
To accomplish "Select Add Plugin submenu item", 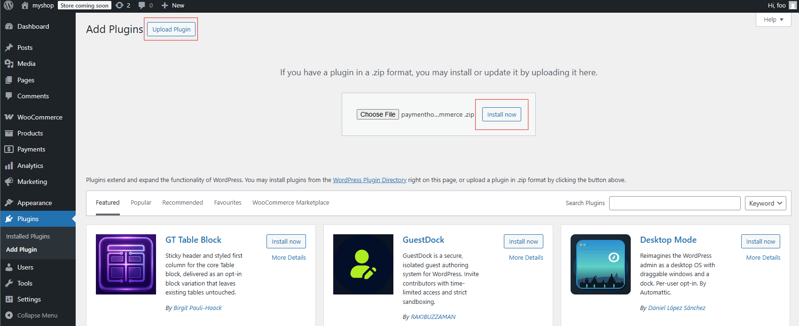I will pos(21,249).
